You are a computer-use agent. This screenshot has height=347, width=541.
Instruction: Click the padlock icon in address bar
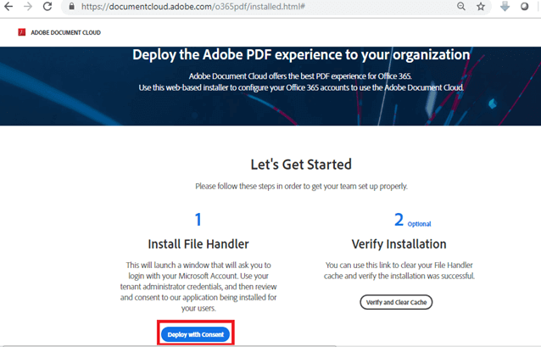(71, 6)
